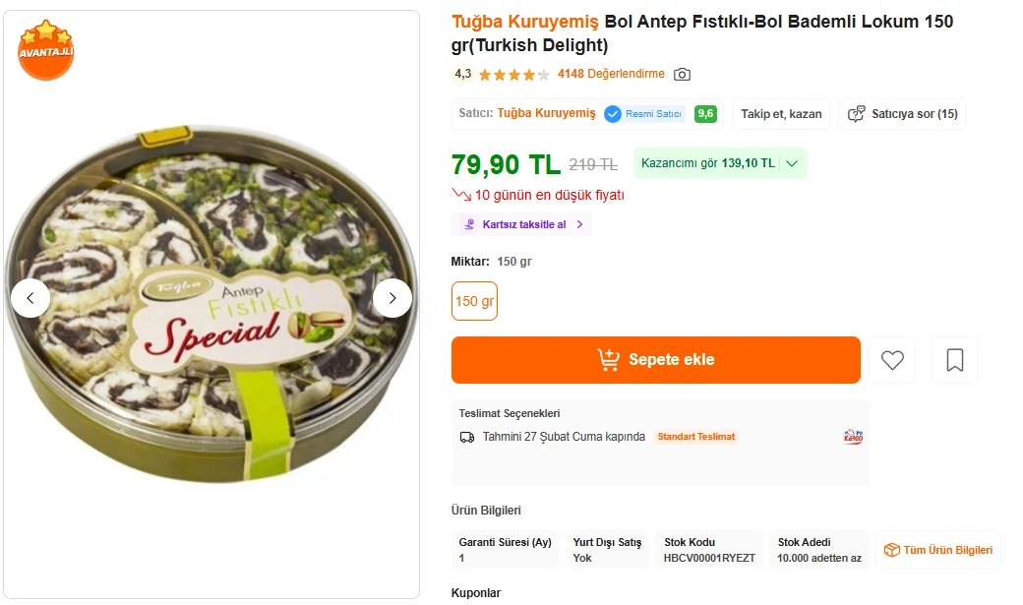This screenshot has height=605, width=1023.
Task: Show the next product image
Action: click(392, 298)
